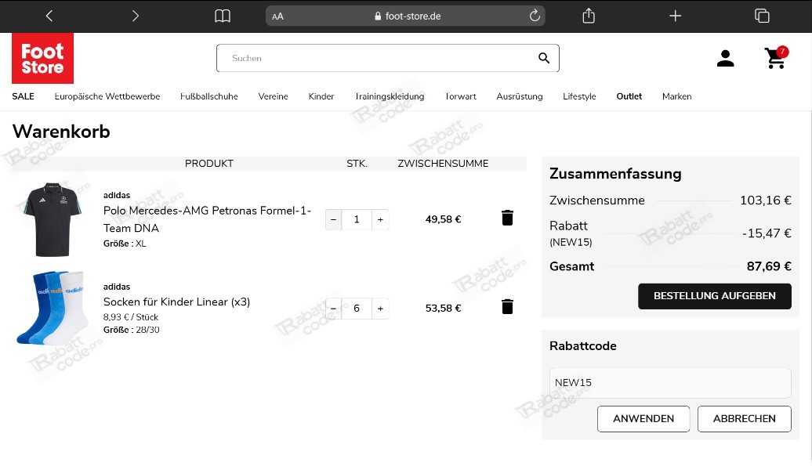
Task: Select the Outlet navigation item
Action: click(x=629, y=96)
